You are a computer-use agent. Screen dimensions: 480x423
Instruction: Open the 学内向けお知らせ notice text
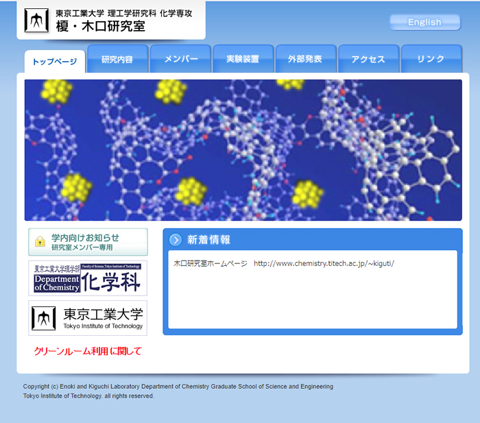pos(85,237)
